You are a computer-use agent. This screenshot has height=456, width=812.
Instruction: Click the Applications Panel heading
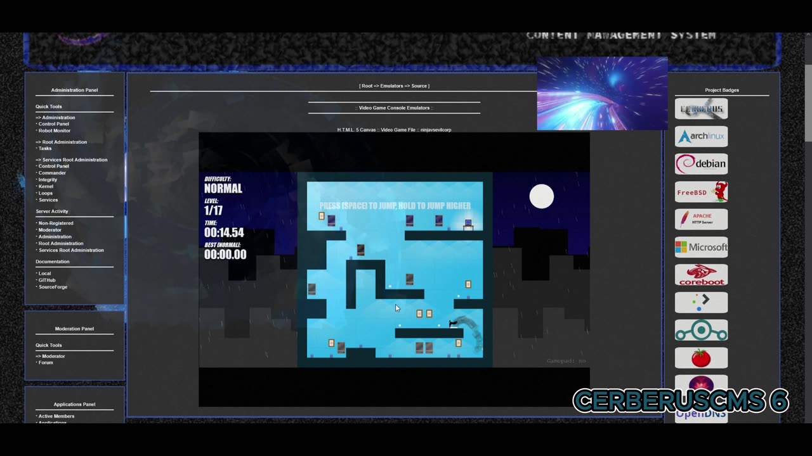(75, 404)
